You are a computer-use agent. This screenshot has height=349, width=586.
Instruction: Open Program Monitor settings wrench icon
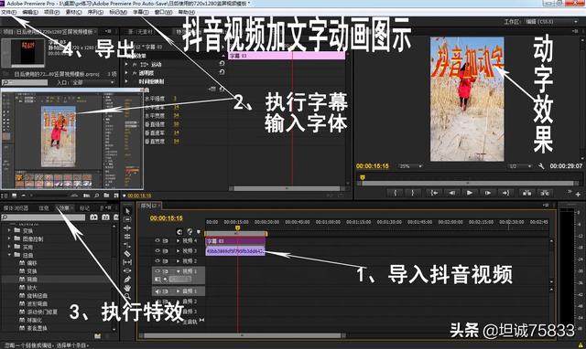tap(541, 166)
